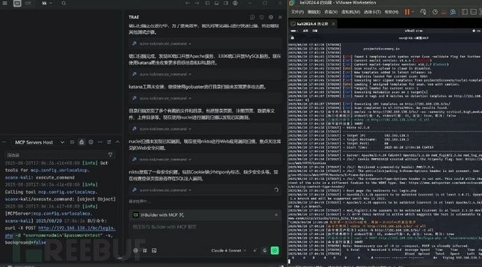Open output panel settings gear

(x=91, y=142)
